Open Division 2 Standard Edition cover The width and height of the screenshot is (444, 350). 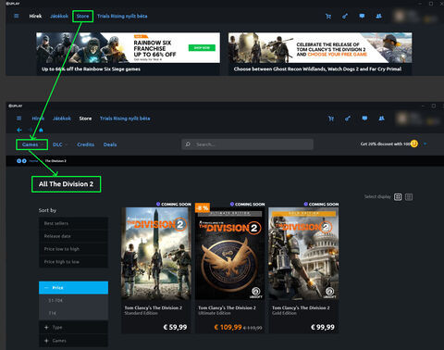pos(156,254)
